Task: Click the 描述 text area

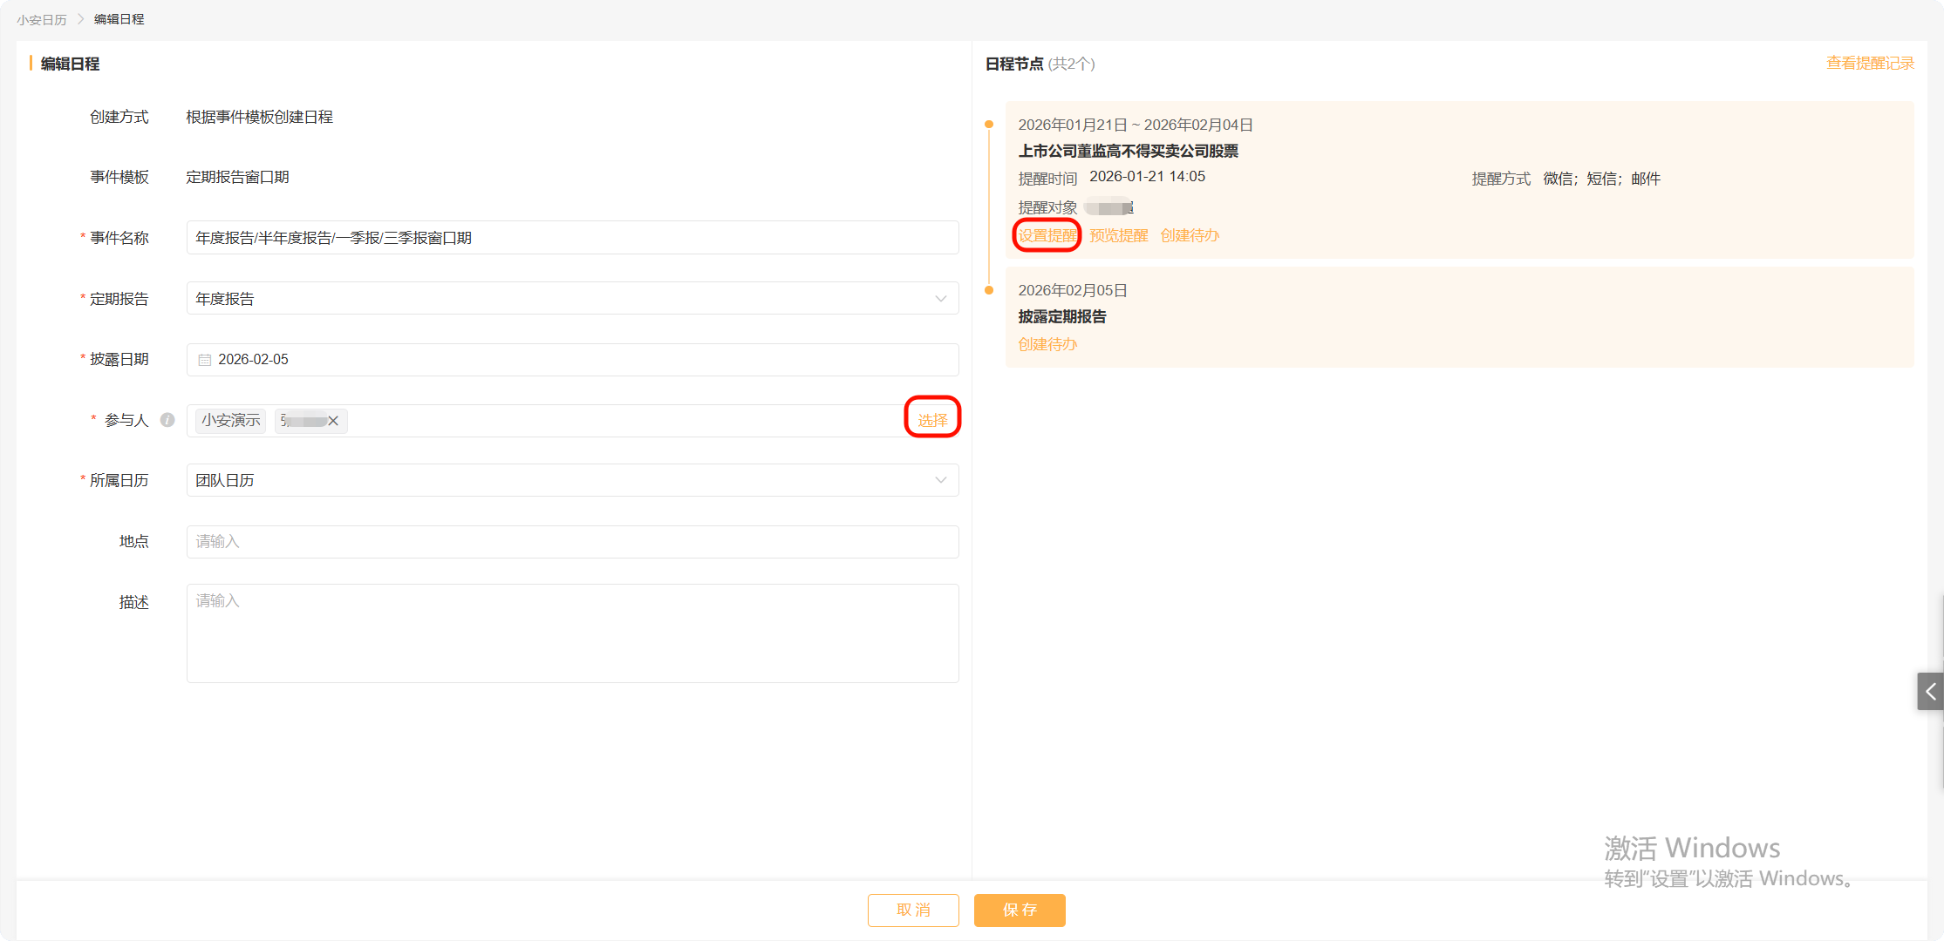Action: coord(572,633)
